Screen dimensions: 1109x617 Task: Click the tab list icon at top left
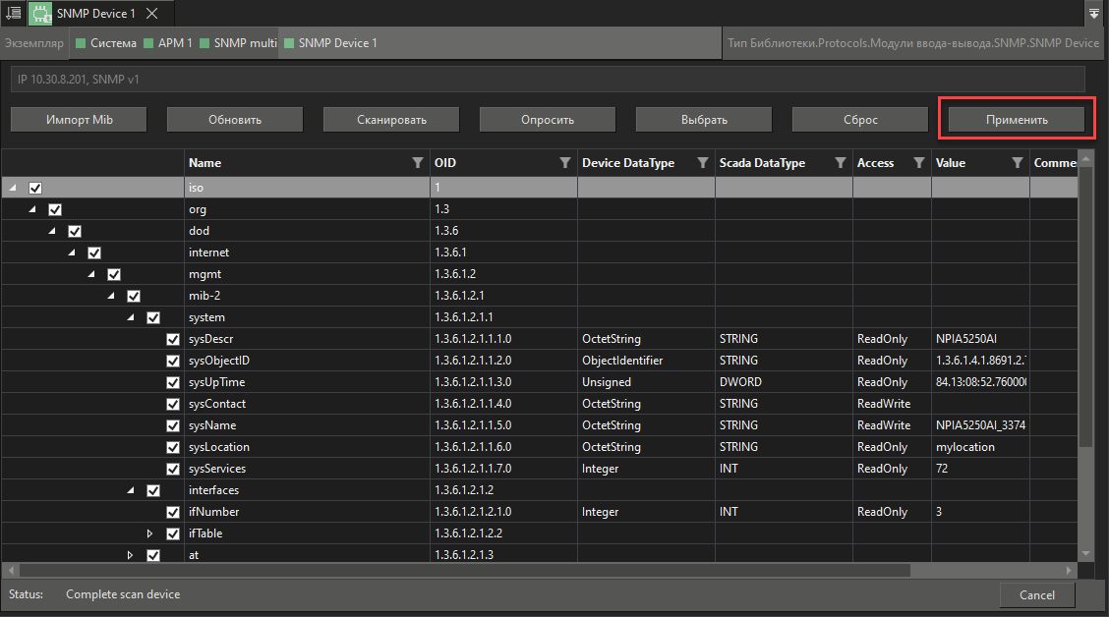(x=13, y=13)
